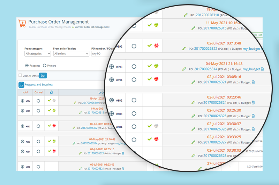
Task: Select Cancel radio for #589 in small list
Action: point(38,111)
